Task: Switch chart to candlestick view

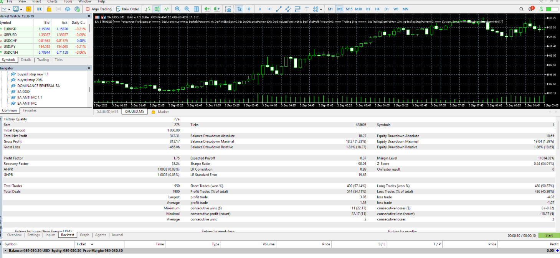Action: point(157,9)
